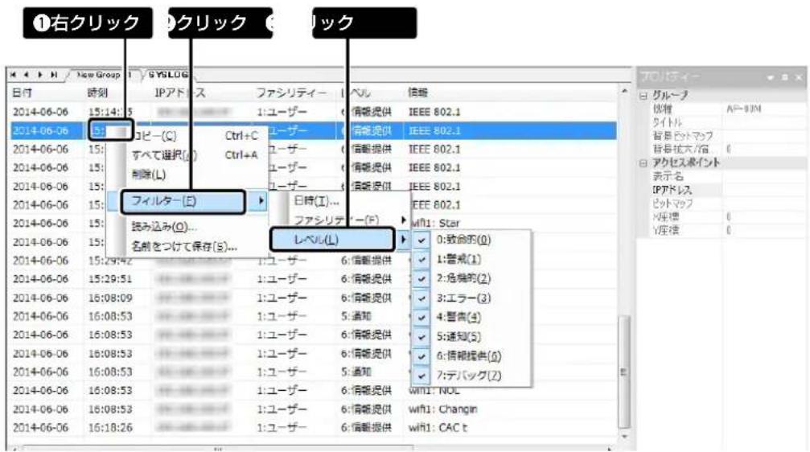This screenshot has height=452, width=810.
Task: Uncheck level 0:致命的(0)
Action: (422, 240)
